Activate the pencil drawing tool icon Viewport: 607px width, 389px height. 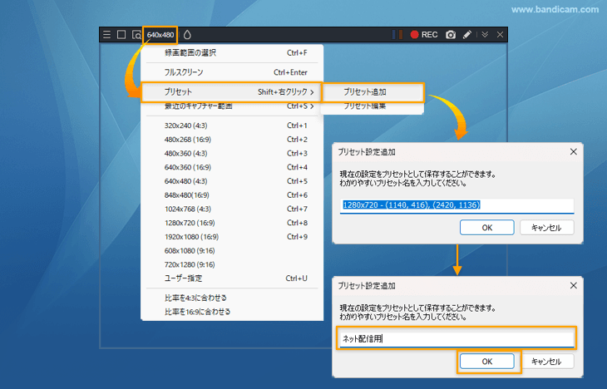click(467, 35)
